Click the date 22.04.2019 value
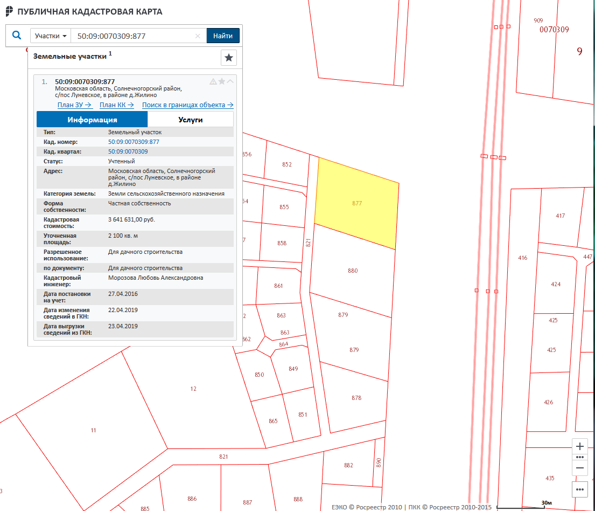This screenshot has width=595, height=511. pos(123,310)
